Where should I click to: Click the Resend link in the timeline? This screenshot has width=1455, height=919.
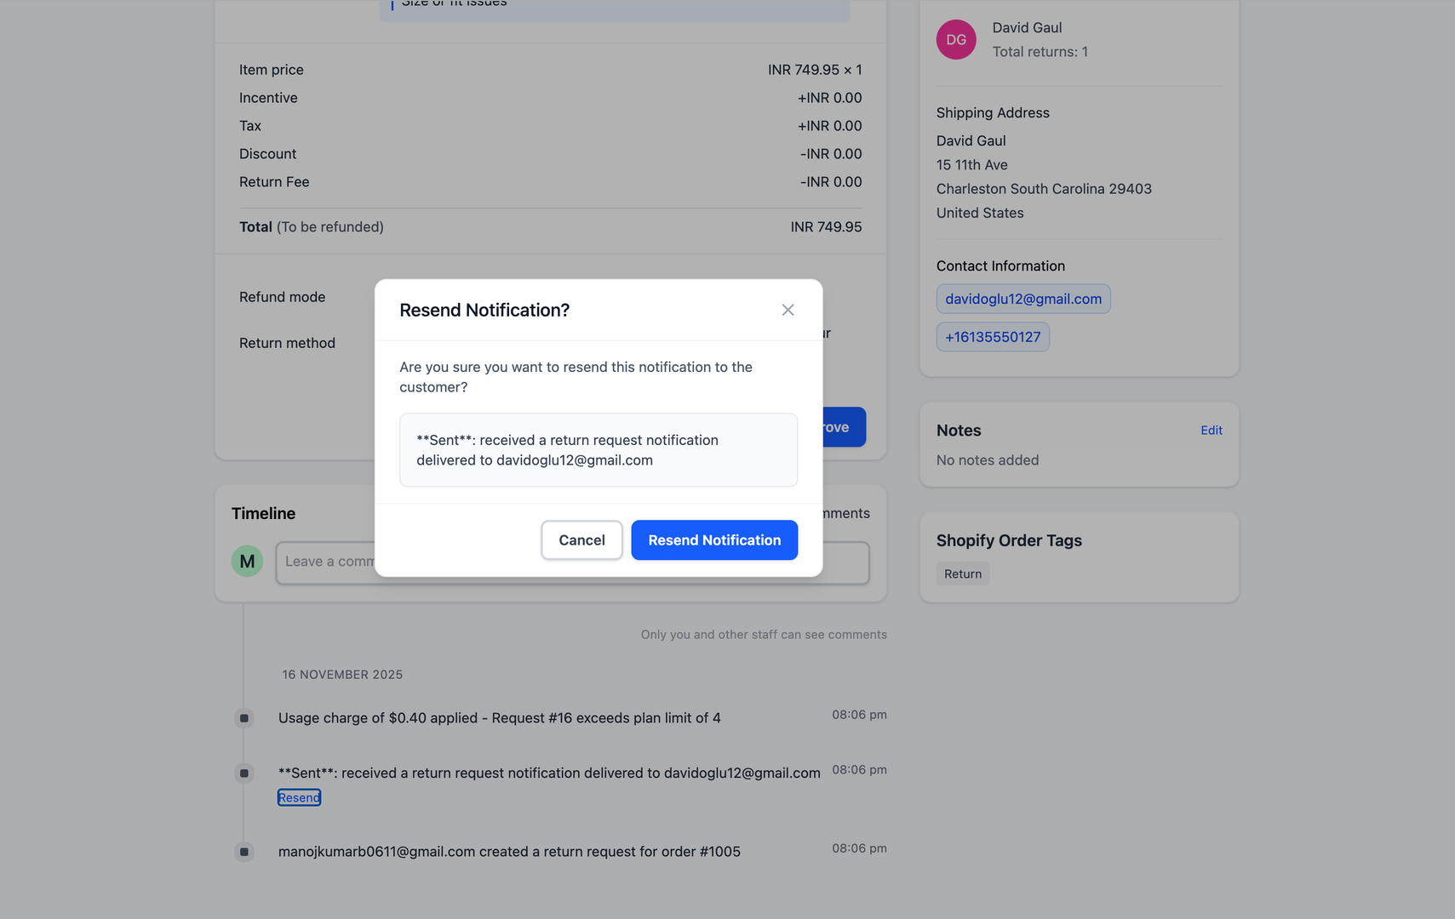tap(299, 797)
